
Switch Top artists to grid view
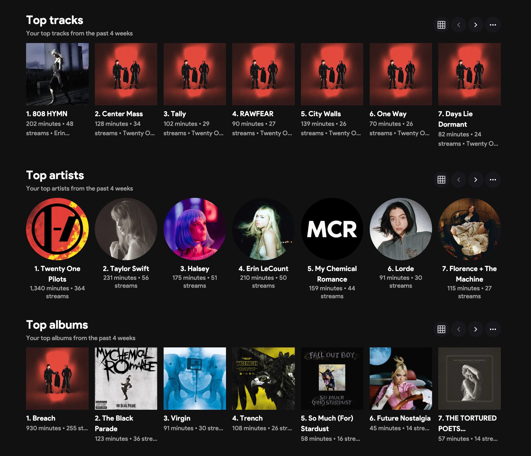tap(441, 180)
